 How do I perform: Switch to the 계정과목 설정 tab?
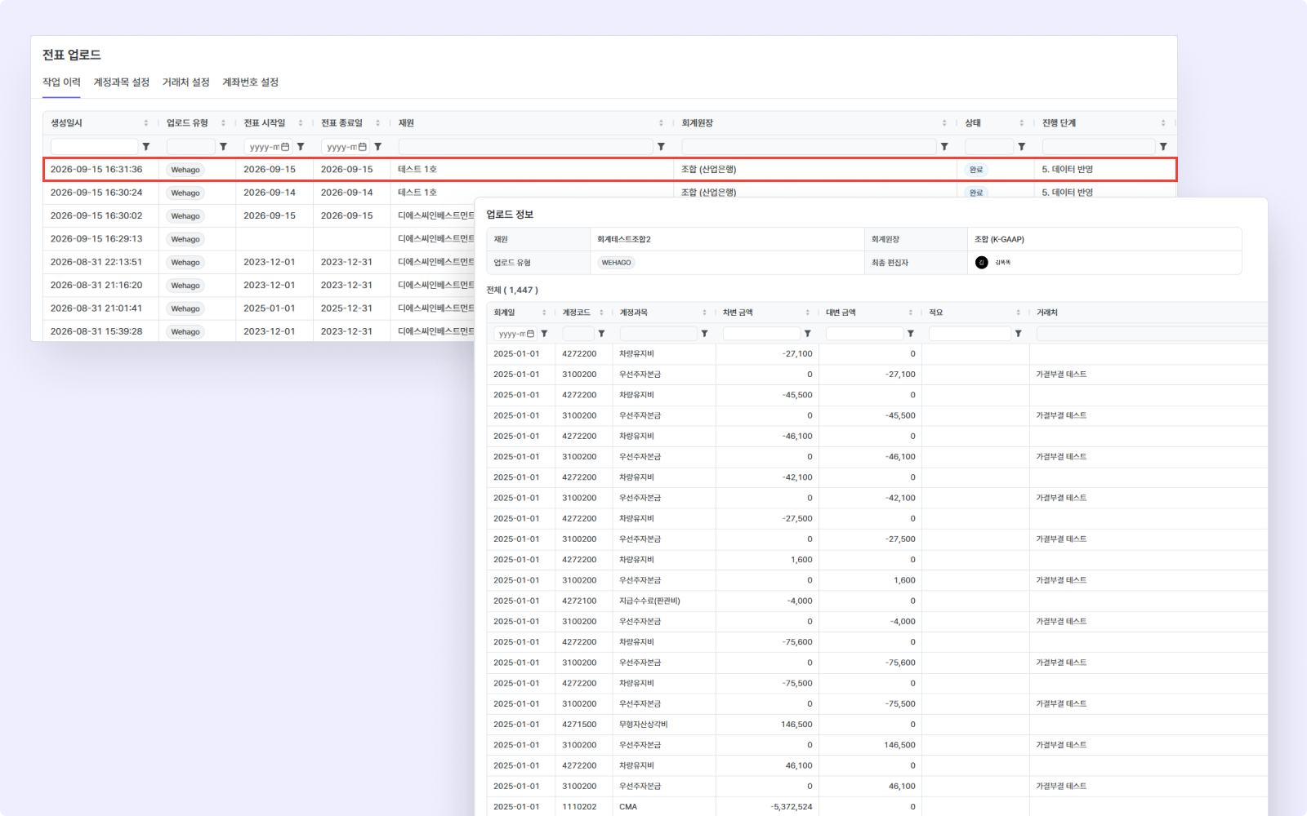tap(122, 82)
